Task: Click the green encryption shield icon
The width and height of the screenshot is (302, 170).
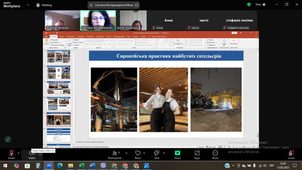Action: 249,4
